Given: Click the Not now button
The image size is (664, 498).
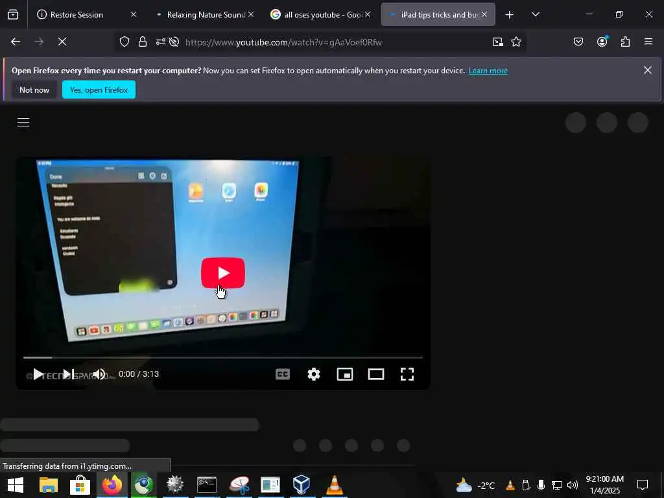Looking at the screenshot, I should click(x=34, y=89).
